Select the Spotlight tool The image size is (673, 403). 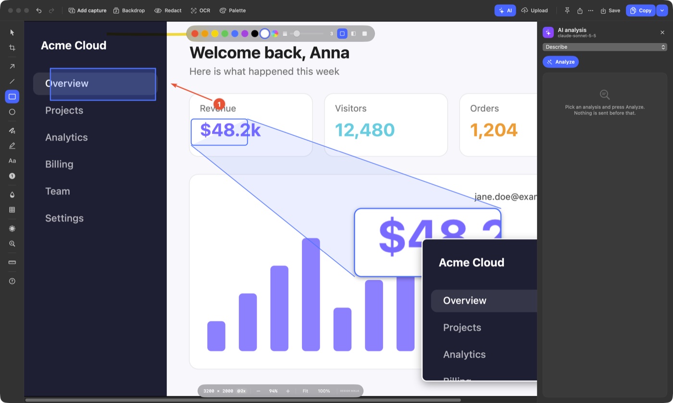click(x=12, y=228)
